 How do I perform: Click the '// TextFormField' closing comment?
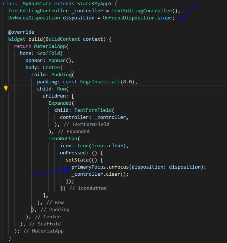coord(86,124)
